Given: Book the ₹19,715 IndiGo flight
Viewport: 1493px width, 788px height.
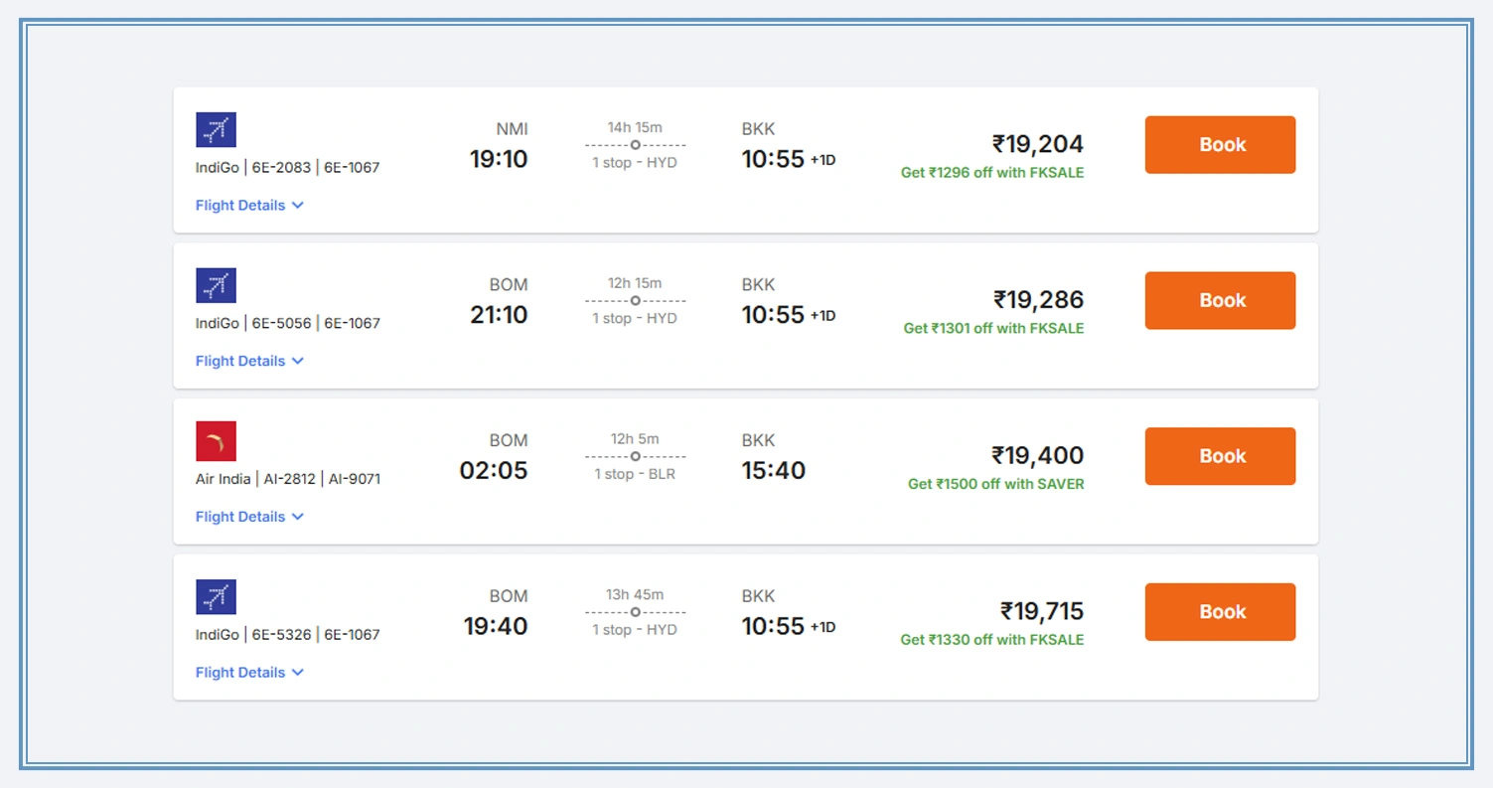Looking at the screenshot, I should (x=1220, y=612).
